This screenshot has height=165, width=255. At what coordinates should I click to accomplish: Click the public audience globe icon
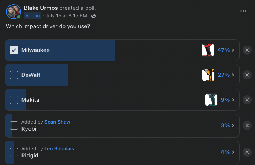pyautogui.click(x=93, y=16)
